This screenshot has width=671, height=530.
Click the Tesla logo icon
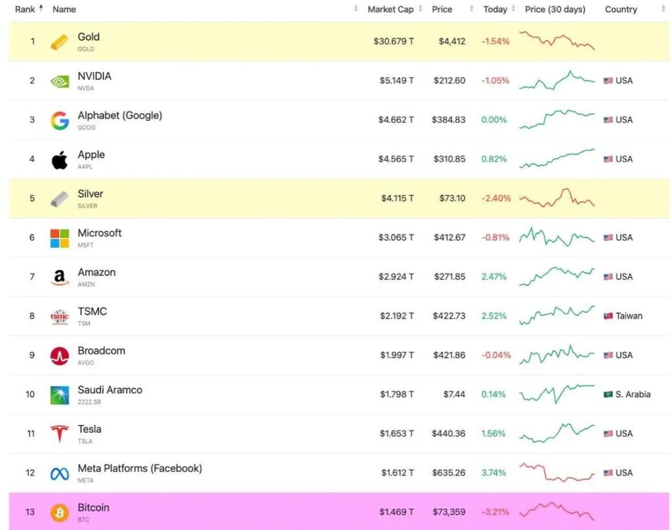coord(60,434)
